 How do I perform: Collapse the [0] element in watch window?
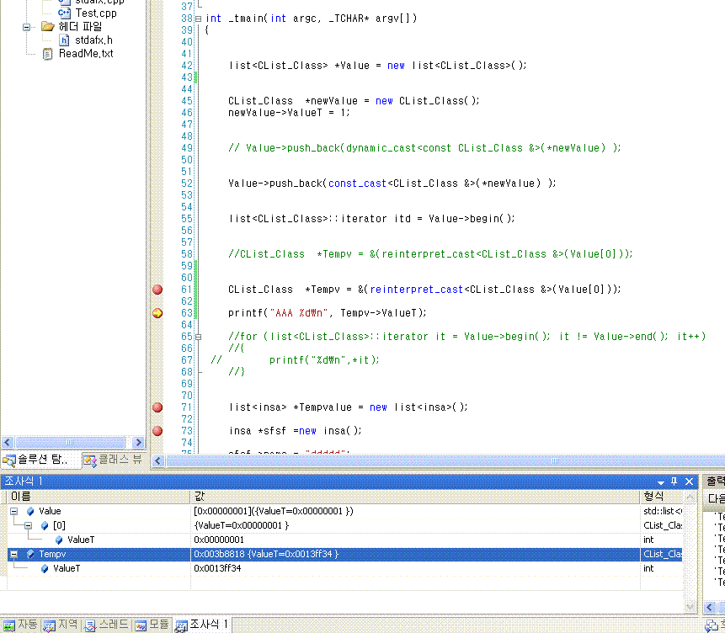(29, 525)
